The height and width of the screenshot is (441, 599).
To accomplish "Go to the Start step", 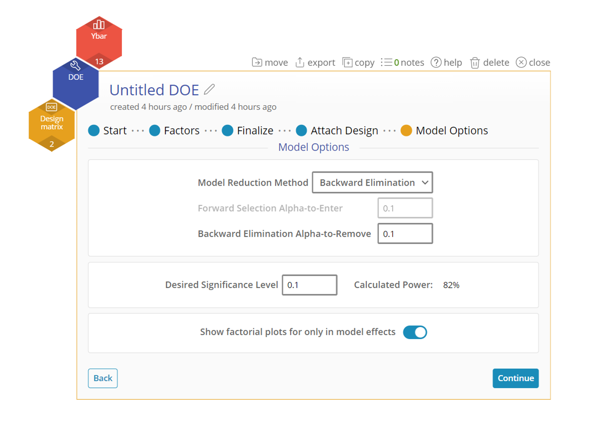I will pyautogui.click(x=107, y=130).
